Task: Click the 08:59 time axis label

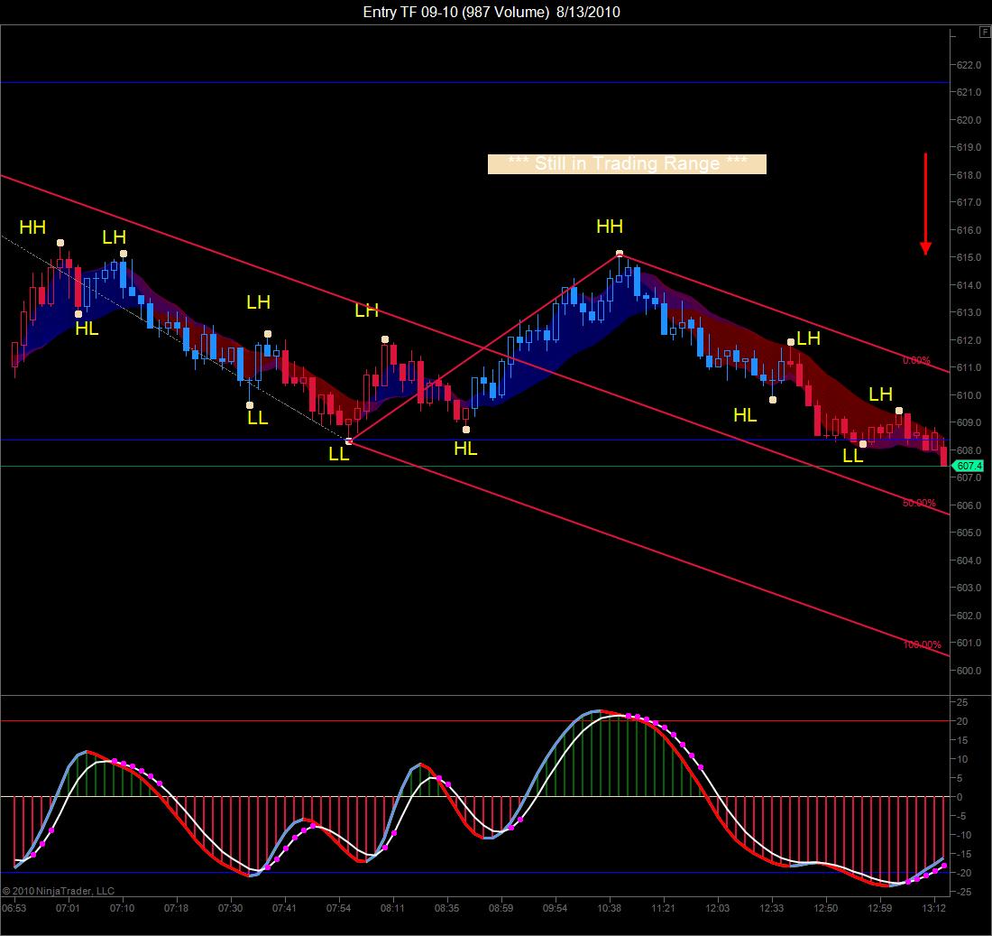Action: click(501, 908)
